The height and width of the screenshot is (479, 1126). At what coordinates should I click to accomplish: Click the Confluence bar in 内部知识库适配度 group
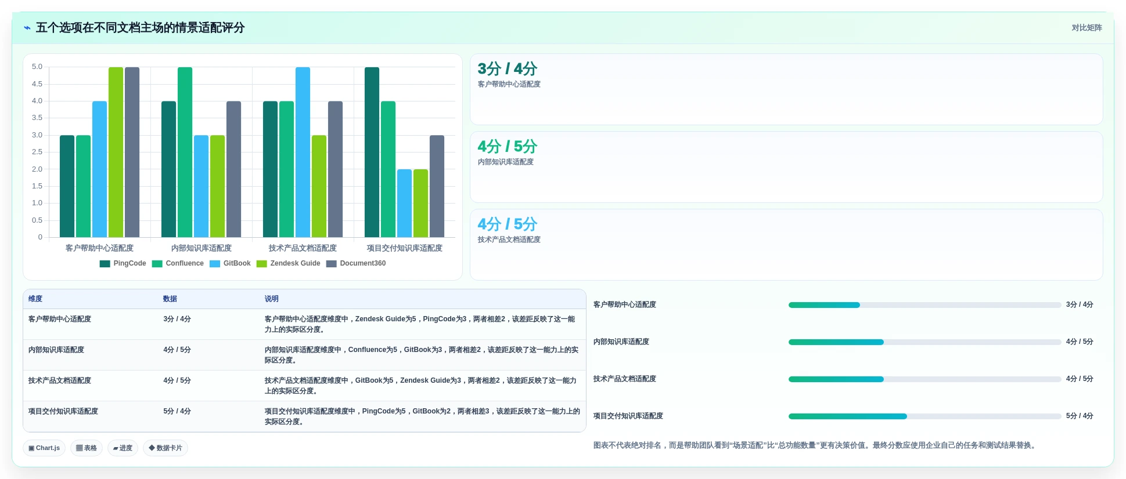(x=185, y=152)
